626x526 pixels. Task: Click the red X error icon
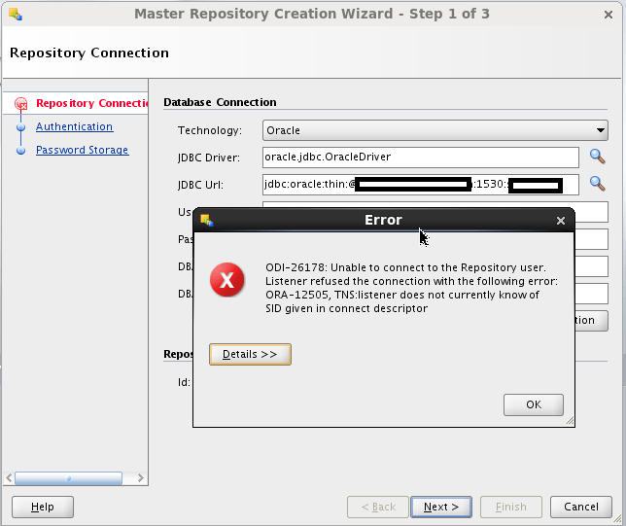pos(227,280)
